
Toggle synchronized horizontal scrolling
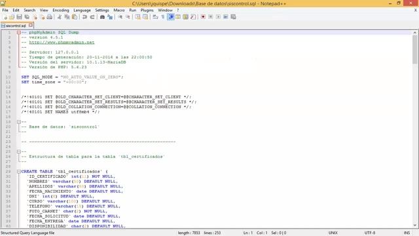145,17
